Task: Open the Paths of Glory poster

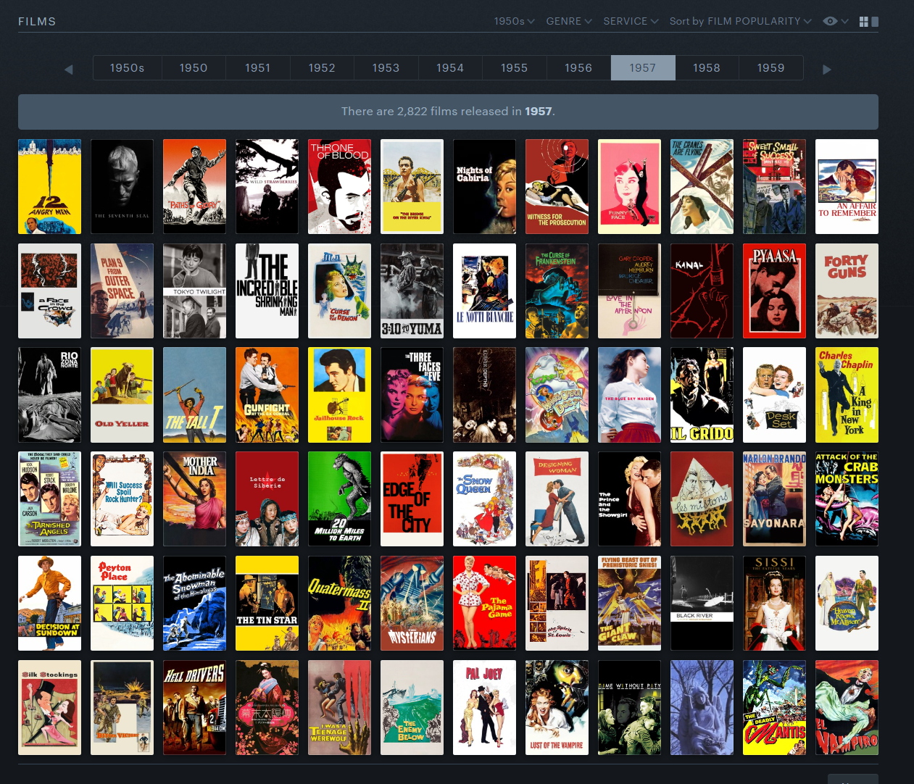Action: [194, 186]
